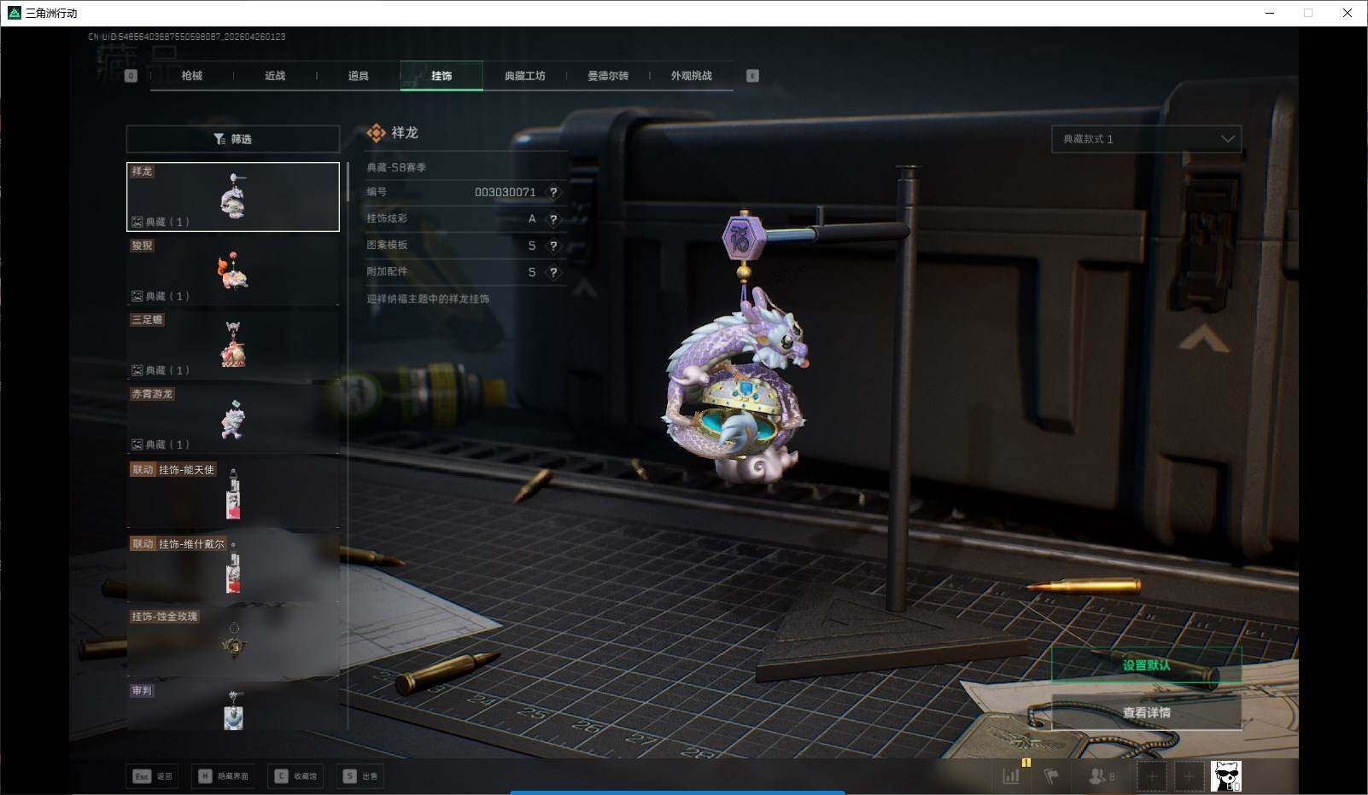The width and height of the screenshot is (1368, 795).
Task: Click the first empty squad slot plus
Action: tap(1151, 776)
